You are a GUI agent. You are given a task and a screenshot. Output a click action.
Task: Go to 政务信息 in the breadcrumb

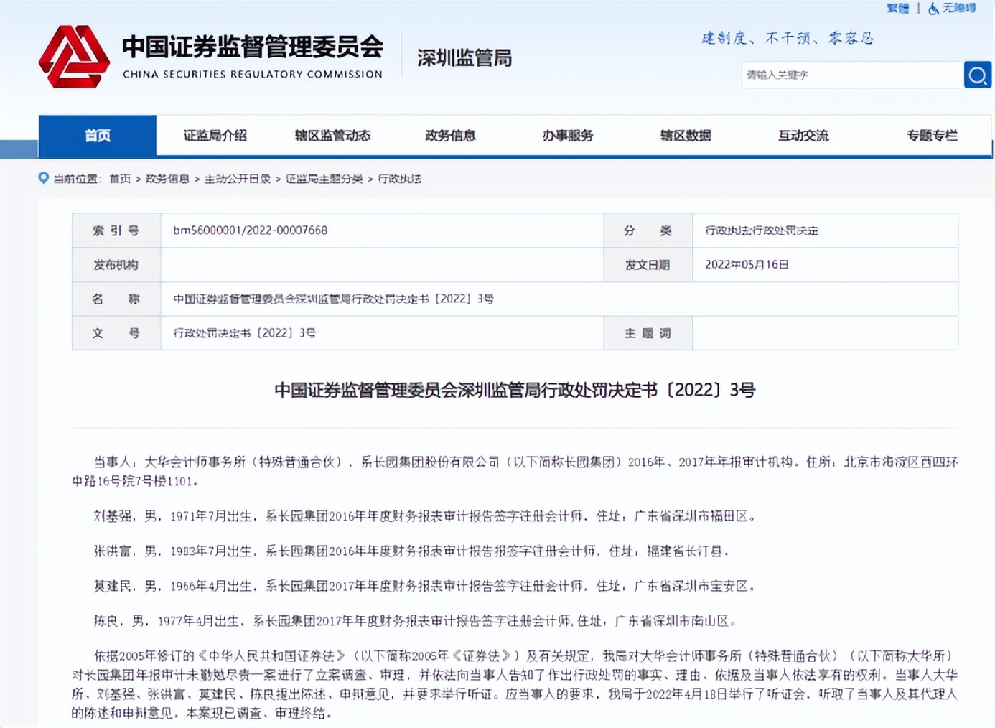[x=167, y=179]
